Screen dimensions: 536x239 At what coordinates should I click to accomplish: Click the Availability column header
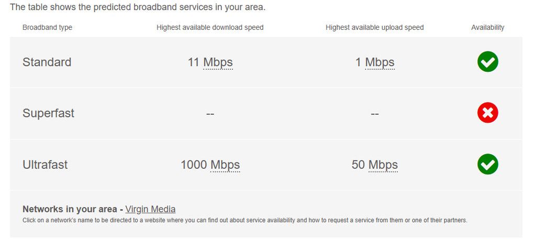coord(487,27)
